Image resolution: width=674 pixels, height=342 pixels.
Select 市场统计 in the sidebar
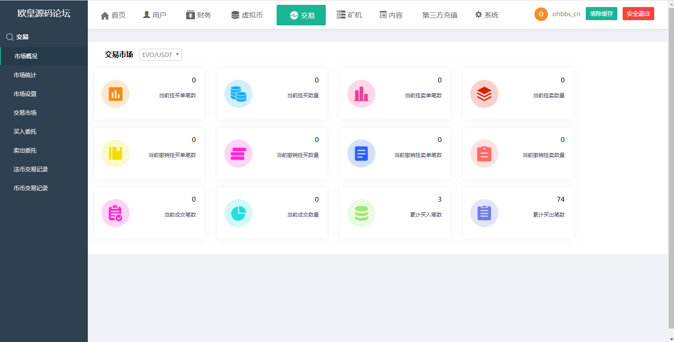pyautogui.click(x=24, y=75)
